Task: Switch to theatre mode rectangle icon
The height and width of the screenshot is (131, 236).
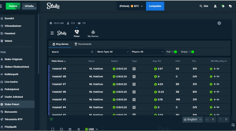Action: 62,129
